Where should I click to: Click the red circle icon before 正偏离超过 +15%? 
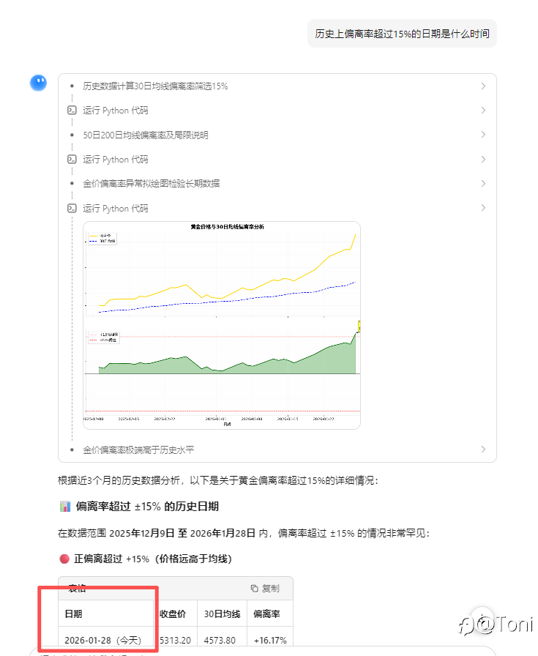[x=64, y=559]
